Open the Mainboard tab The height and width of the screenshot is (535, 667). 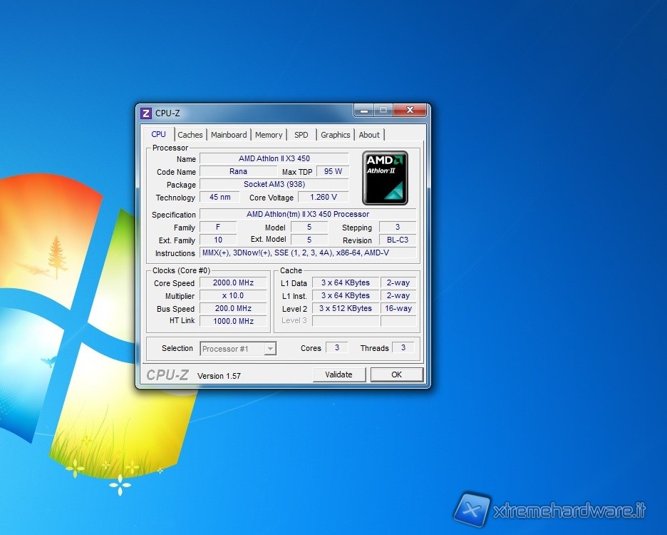click(x=229, y=135)
